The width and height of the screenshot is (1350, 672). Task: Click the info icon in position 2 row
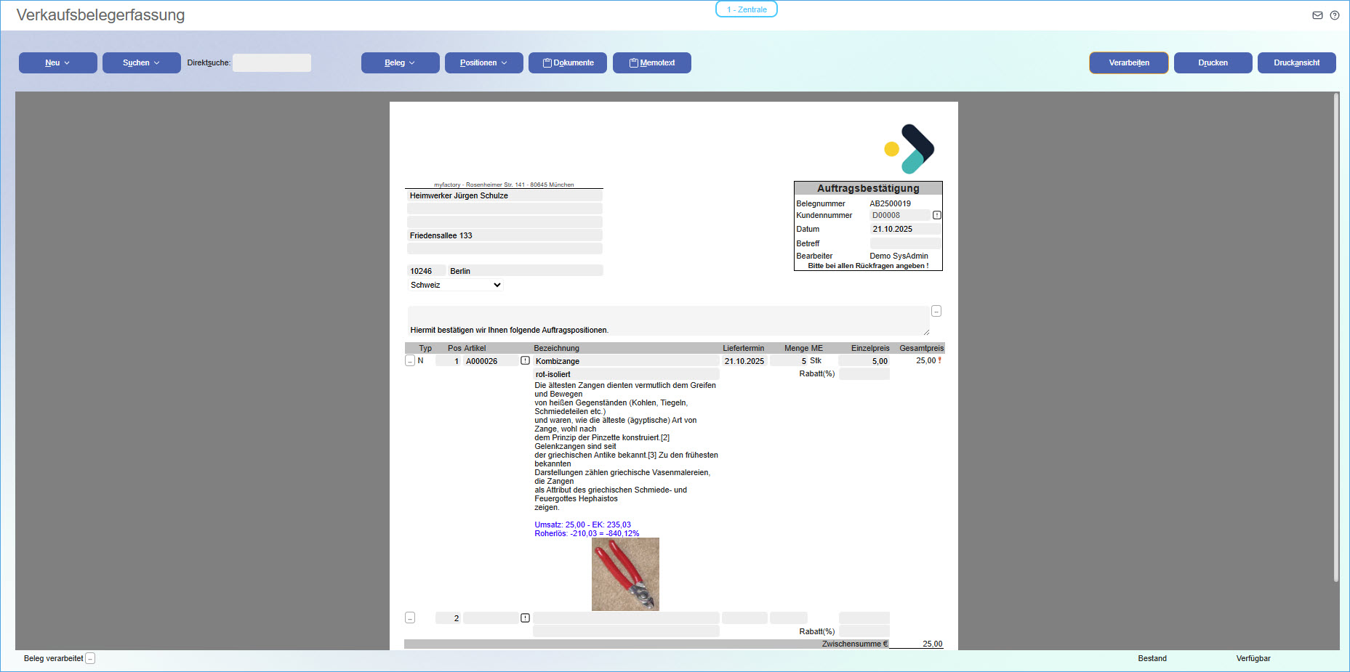(x=525, y=618)
